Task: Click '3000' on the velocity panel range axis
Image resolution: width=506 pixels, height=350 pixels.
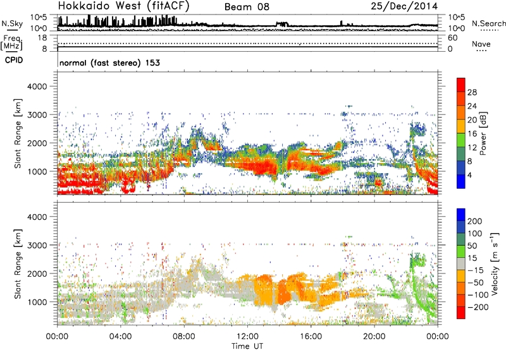Action: 37,245
